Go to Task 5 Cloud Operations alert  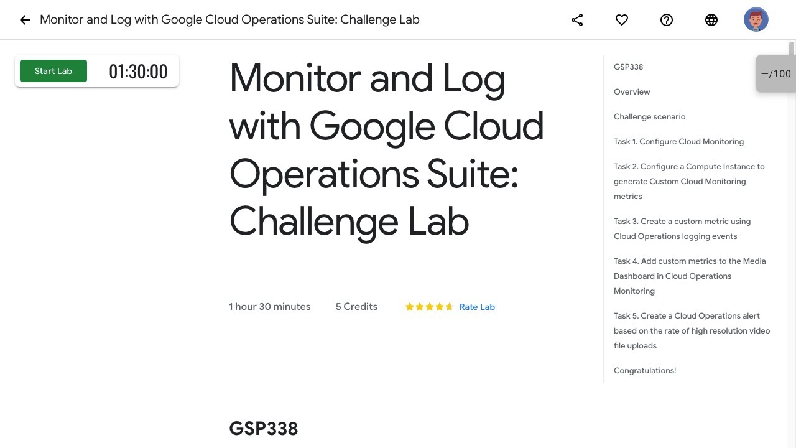pyautogui.click(x=692, y=330)
